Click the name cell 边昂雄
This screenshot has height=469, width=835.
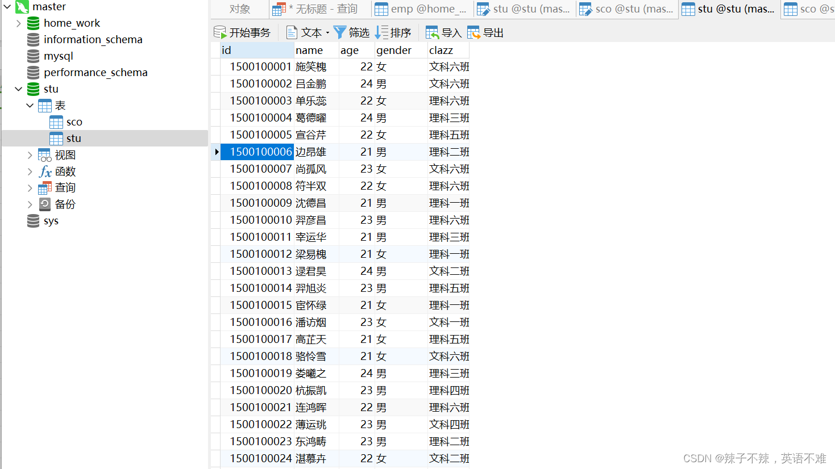[x=317, y=152]
